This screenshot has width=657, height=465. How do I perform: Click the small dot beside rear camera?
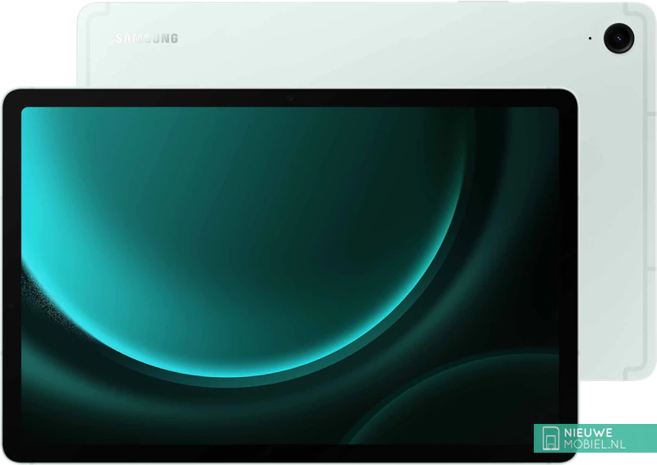click(x=590, y=37)
